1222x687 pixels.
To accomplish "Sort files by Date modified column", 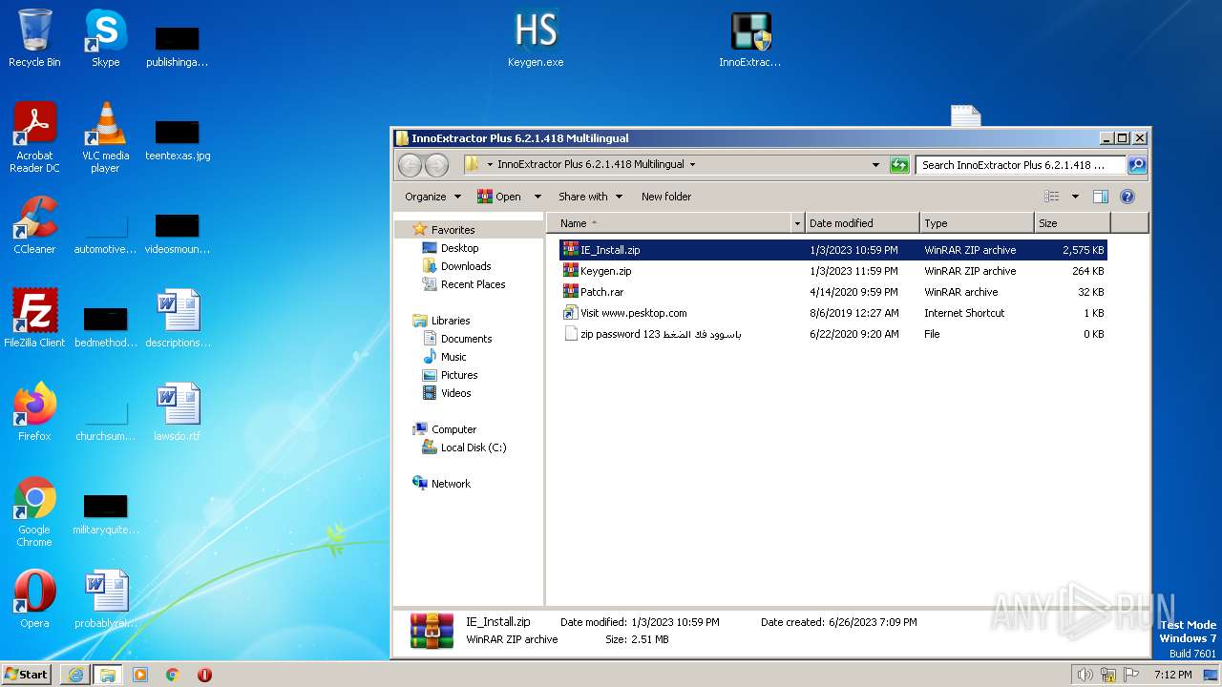I will 862,223.
